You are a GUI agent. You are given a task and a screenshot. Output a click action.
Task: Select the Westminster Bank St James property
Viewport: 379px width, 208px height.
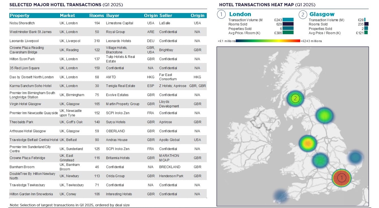tap(31, 32)
